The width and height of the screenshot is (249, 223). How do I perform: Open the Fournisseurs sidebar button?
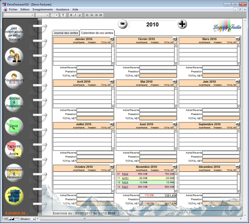point(14,80)
